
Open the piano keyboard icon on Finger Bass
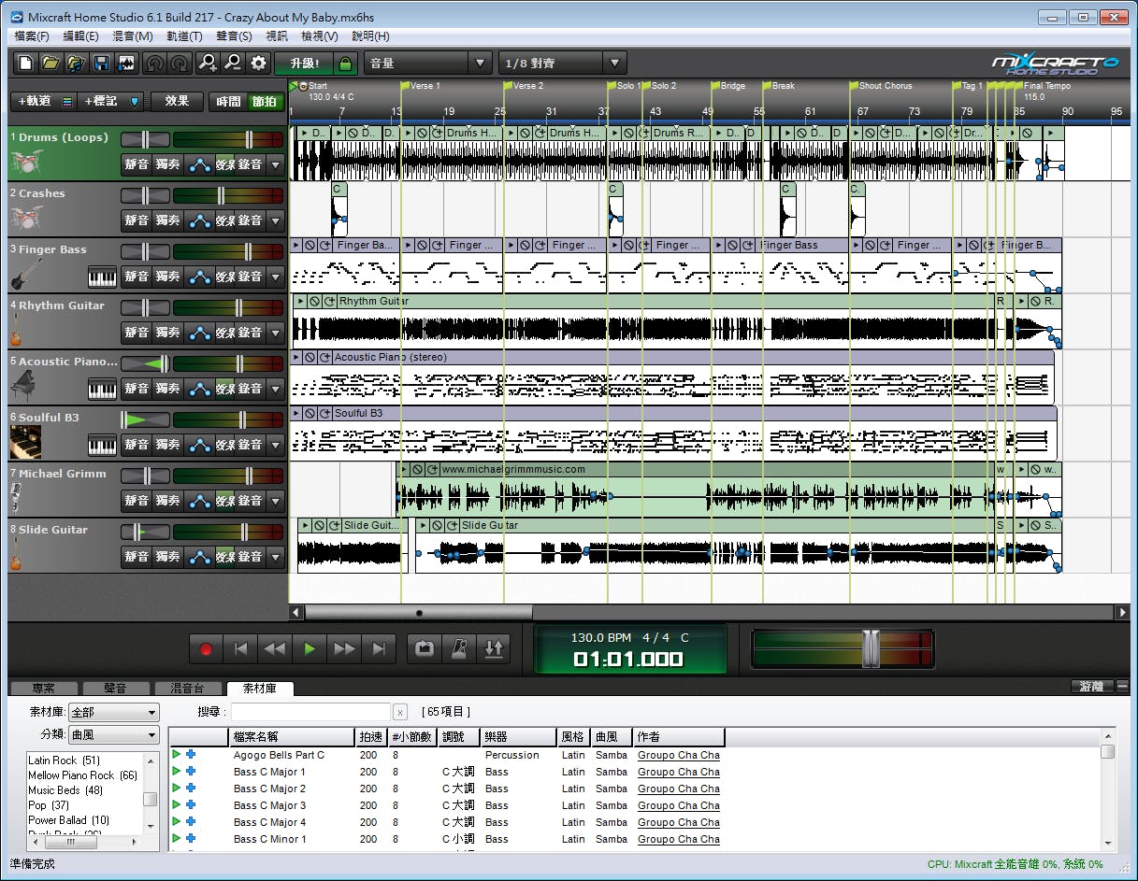[102, 277]
